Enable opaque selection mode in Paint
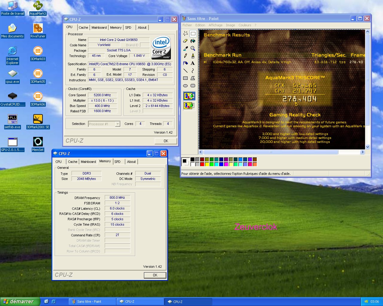The height and width of the screenshot is (306, 383). [189, 96]
